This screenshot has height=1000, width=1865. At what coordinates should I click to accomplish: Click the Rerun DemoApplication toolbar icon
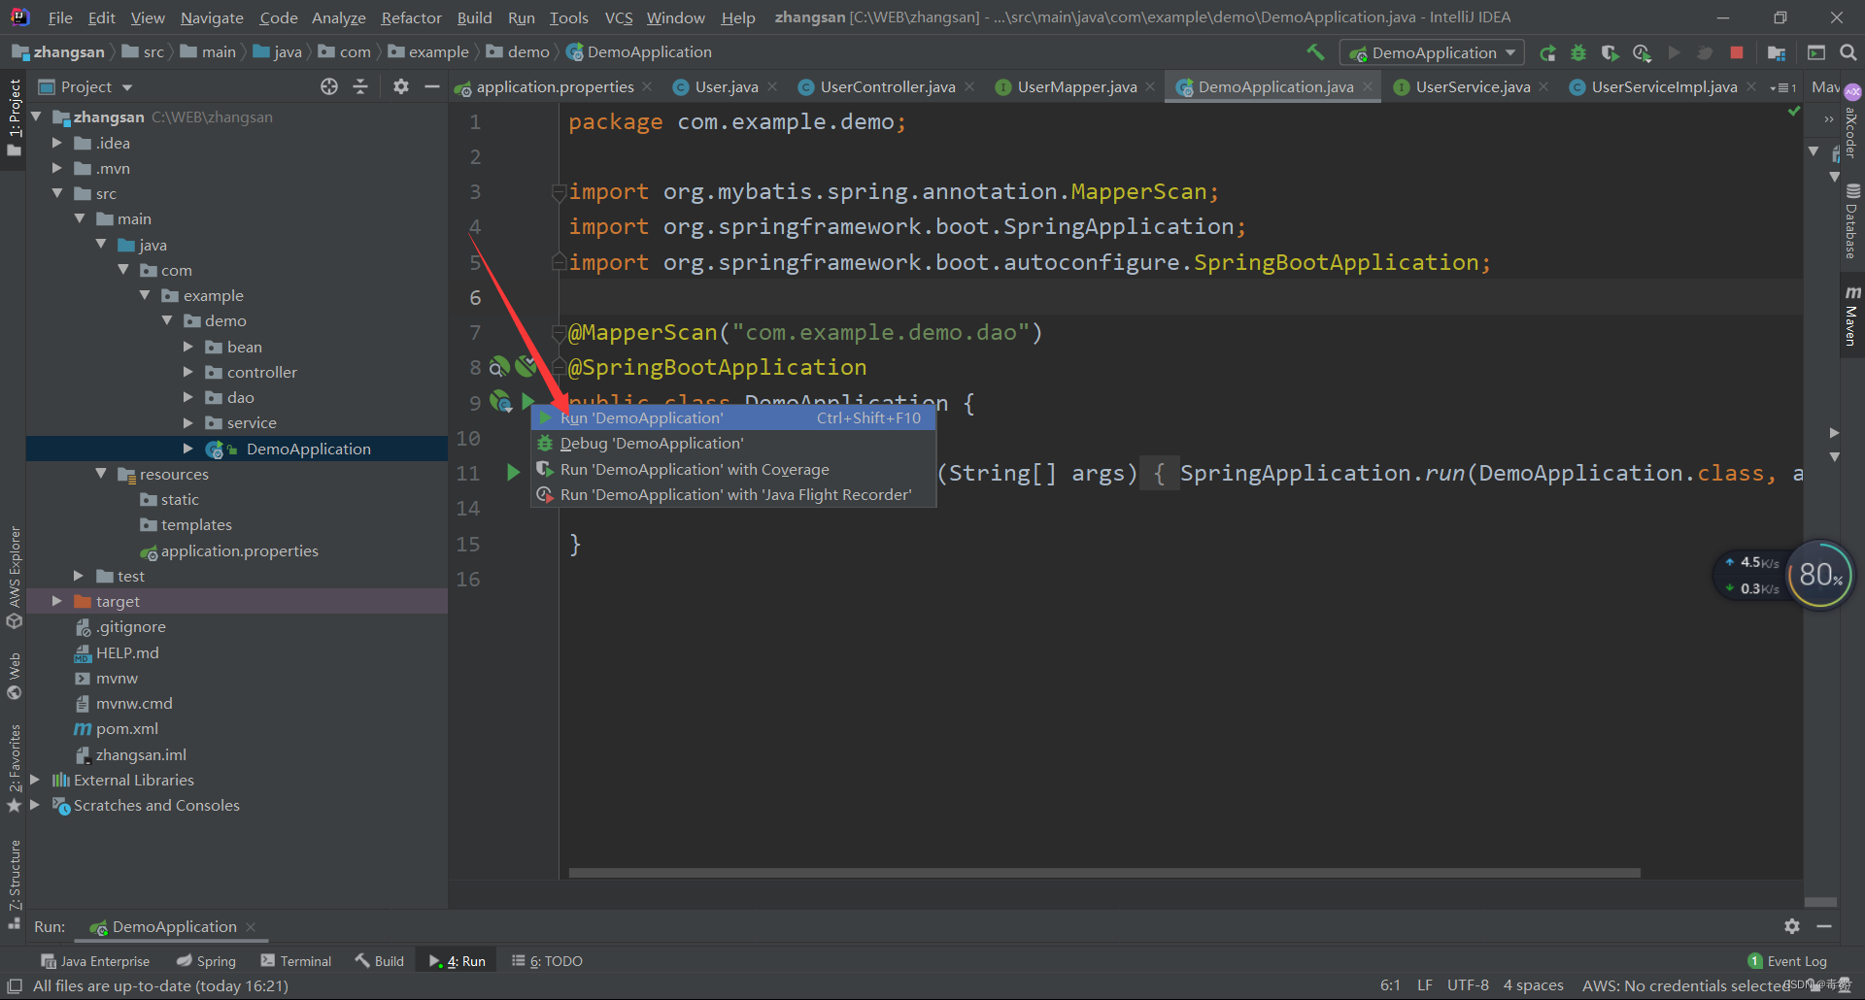(1548, 52)
